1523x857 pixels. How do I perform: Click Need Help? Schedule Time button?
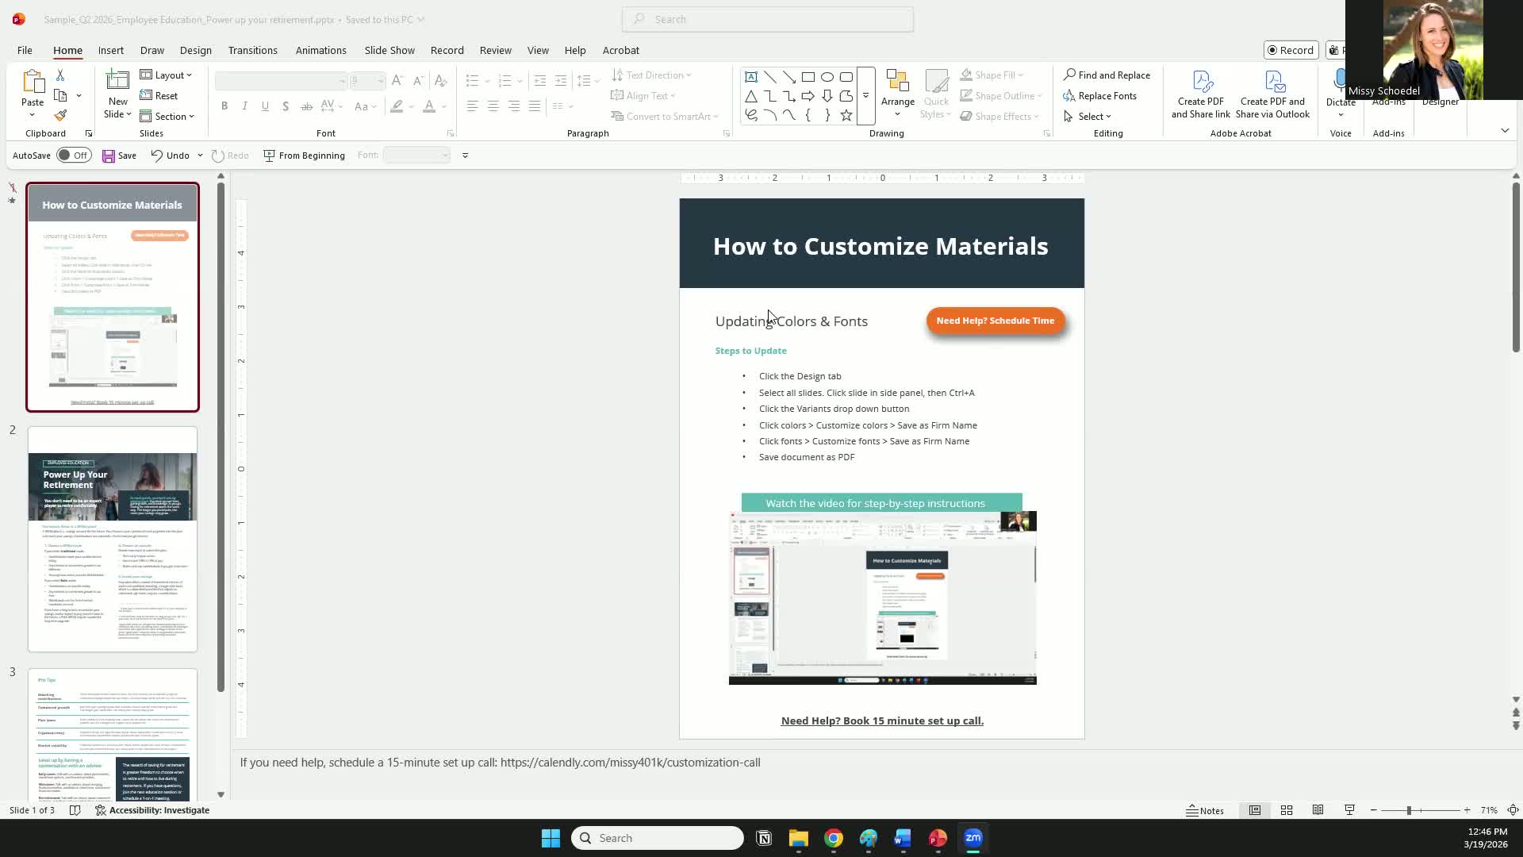point(995,321)
